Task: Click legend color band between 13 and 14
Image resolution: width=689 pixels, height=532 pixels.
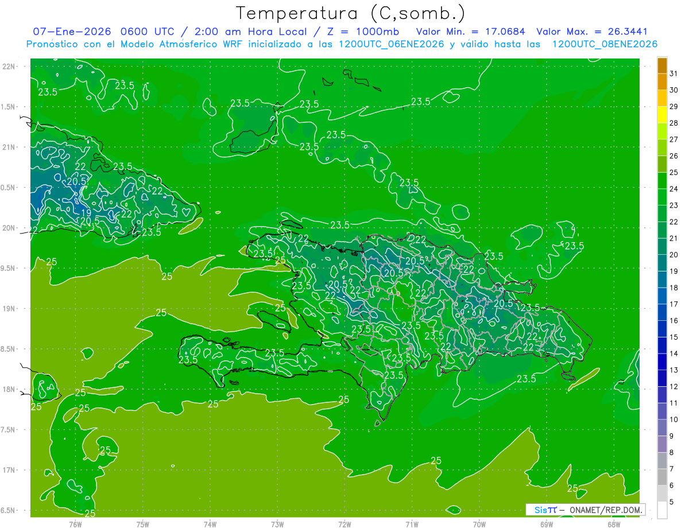Action: click(662, 362)
